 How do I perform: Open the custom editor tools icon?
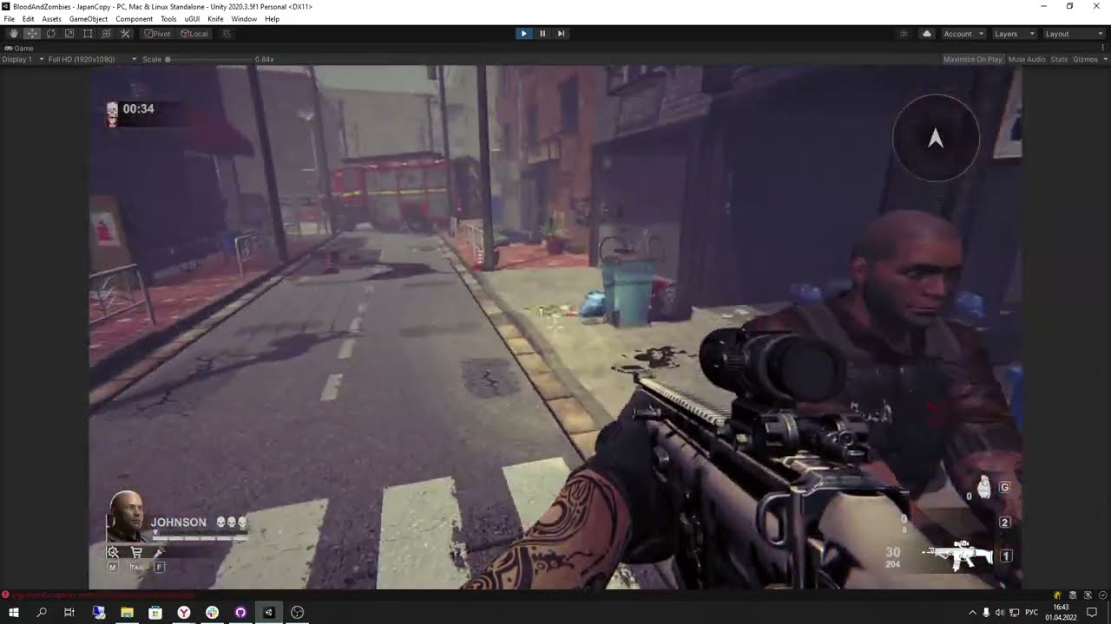click(125, 34)
